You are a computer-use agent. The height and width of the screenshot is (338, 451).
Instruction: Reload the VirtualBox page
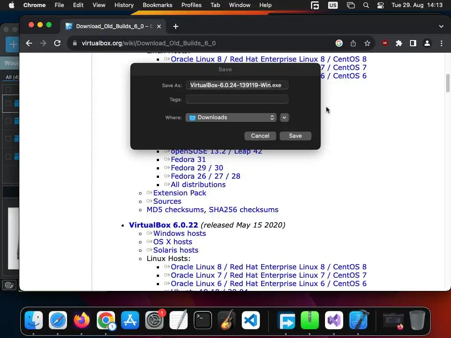coord(57,43)
